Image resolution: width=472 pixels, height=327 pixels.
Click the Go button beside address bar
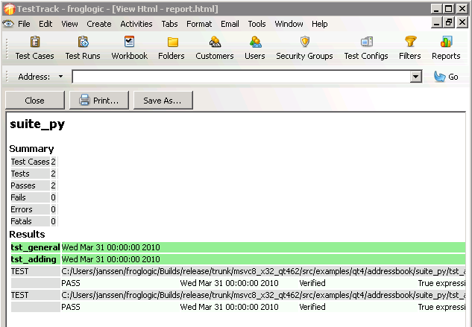(447, 77)
